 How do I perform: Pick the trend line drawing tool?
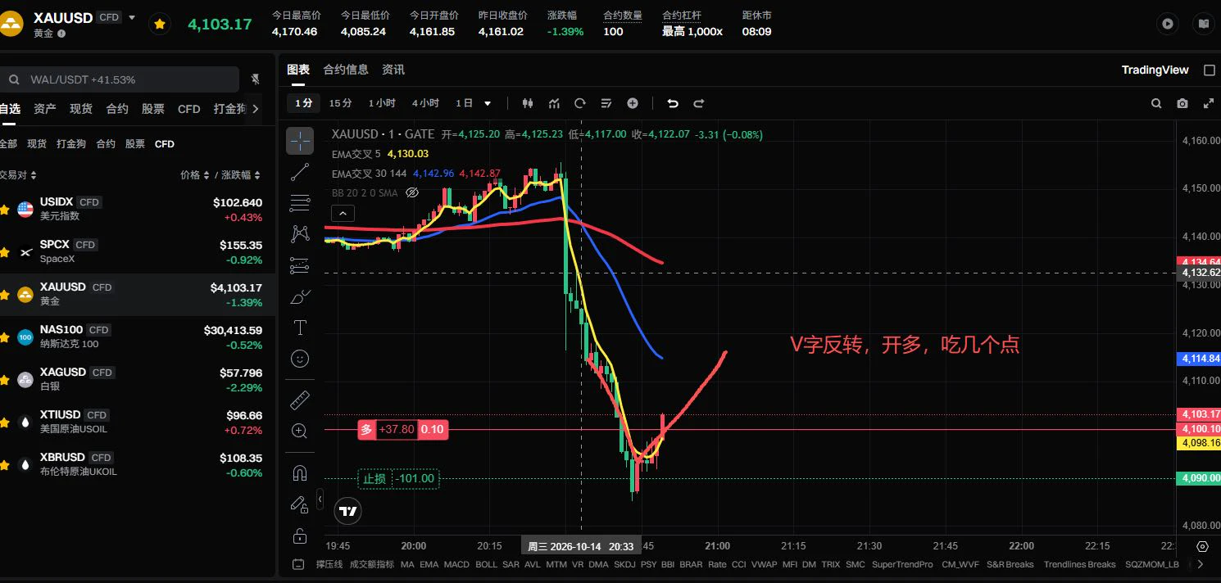click(300, 172)
